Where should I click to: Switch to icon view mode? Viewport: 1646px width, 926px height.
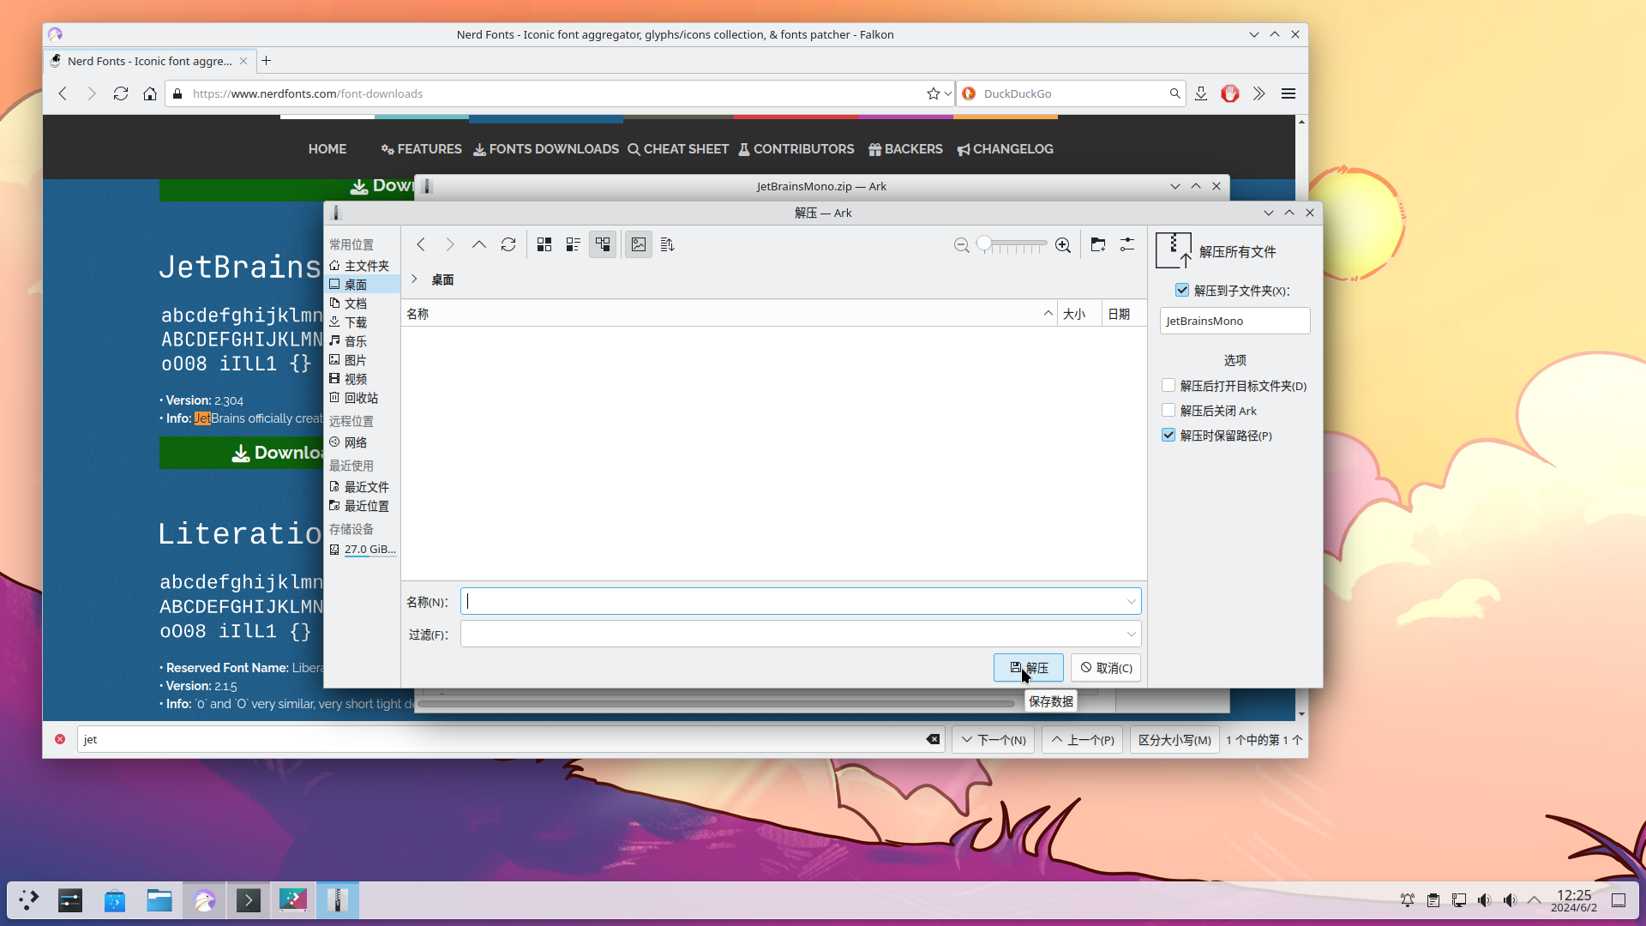coord(544,245)
